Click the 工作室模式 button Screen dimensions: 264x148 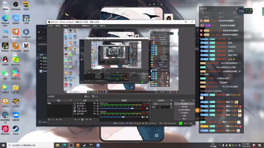click(184, 113)
